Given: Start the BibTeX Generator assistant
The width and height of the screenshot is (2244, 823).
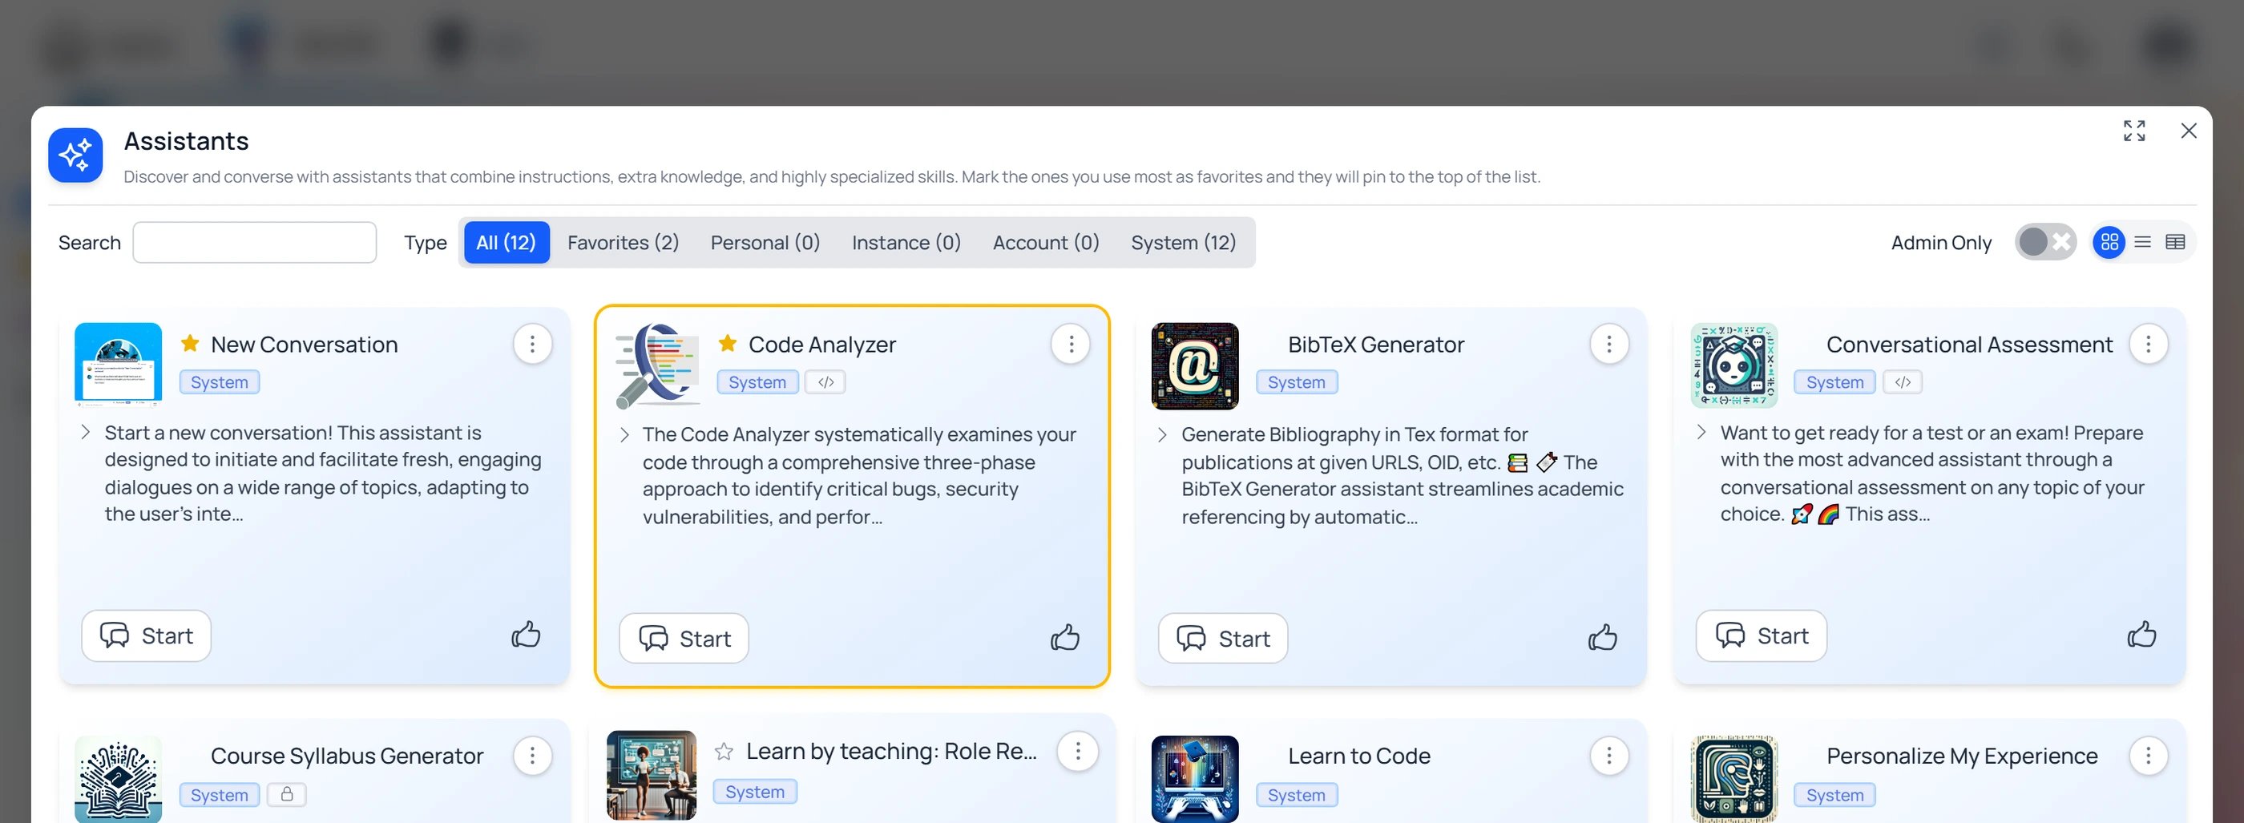Looking at the screenshot, I should pos(1222,639).
